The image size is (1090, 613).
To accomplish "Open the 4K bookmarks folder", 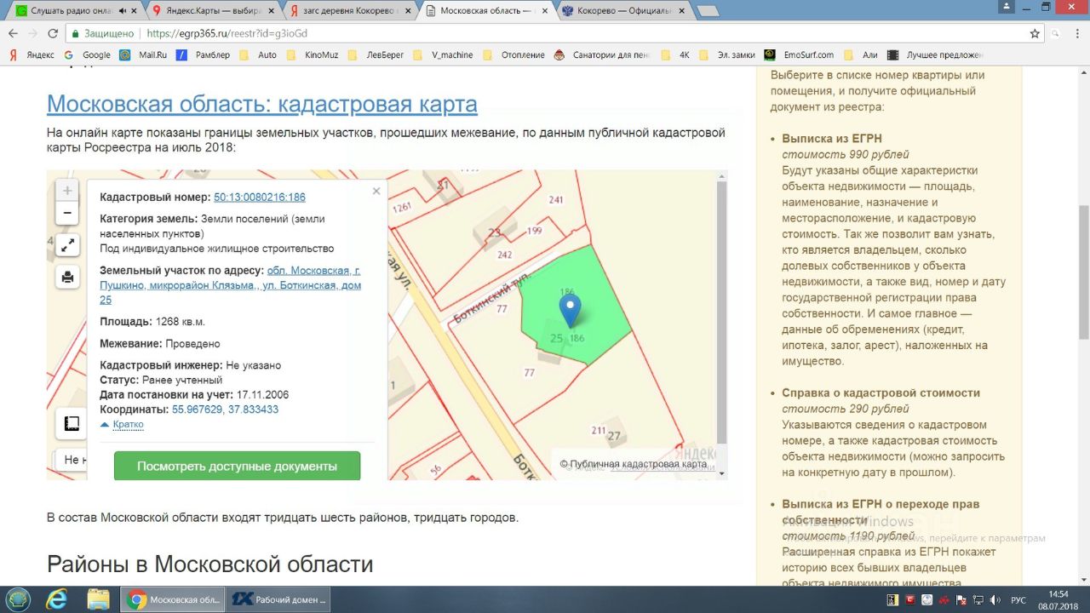I will point(676,54).
